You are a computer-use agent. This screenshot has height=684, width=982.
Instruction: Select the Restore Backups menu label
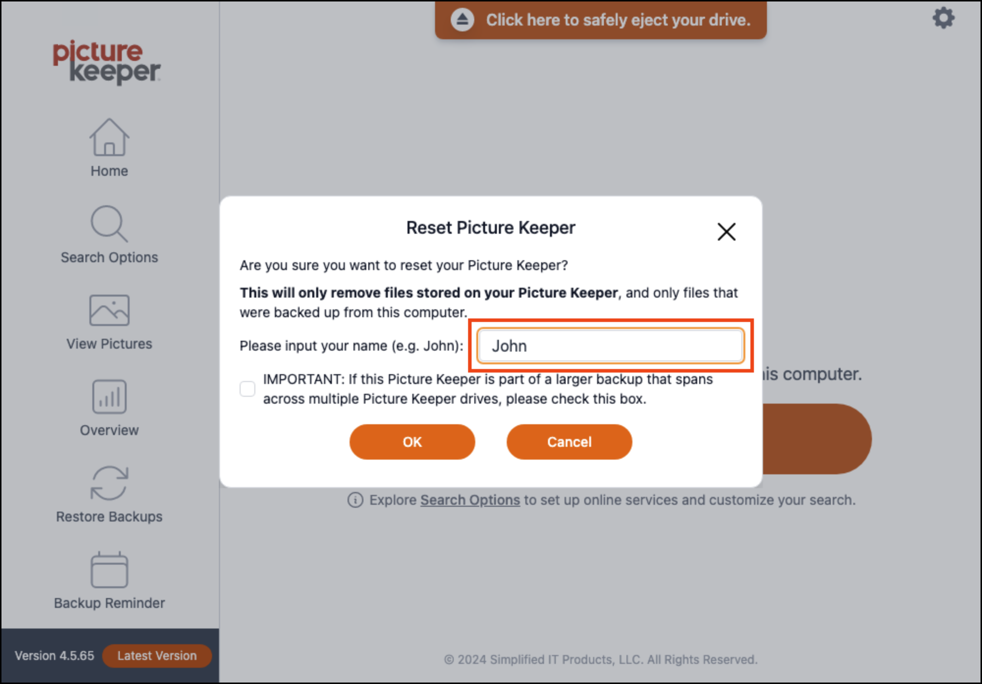pyautogui.click(x=109, y=517)
